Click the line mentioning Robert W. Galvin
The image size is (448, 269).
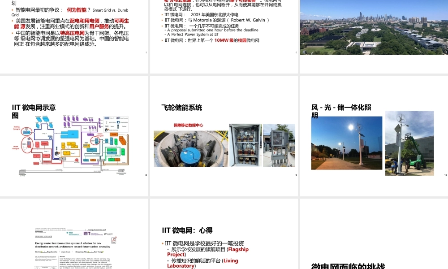coord(216,20)
